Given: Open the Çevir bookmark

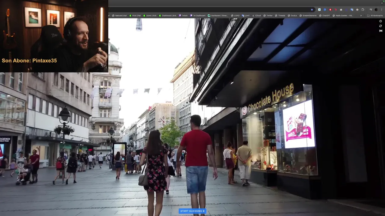Looking at the screenshot, I should point(246,16).
